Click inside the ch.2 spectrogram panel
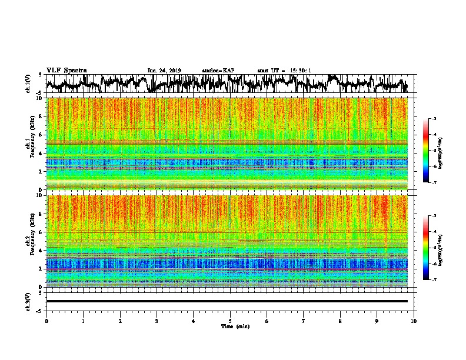466x360 pixels. click(x=227, y=241)
